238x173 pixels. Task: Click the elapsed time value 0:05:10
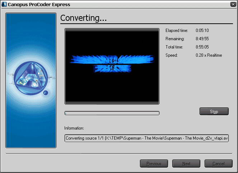pyautogui.click(x=202, y=31)
